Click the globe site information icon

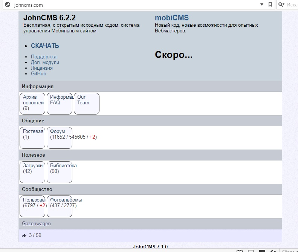[7, 5]
